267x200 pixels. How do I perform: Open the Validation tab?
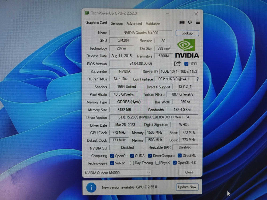tap(153, 24)
